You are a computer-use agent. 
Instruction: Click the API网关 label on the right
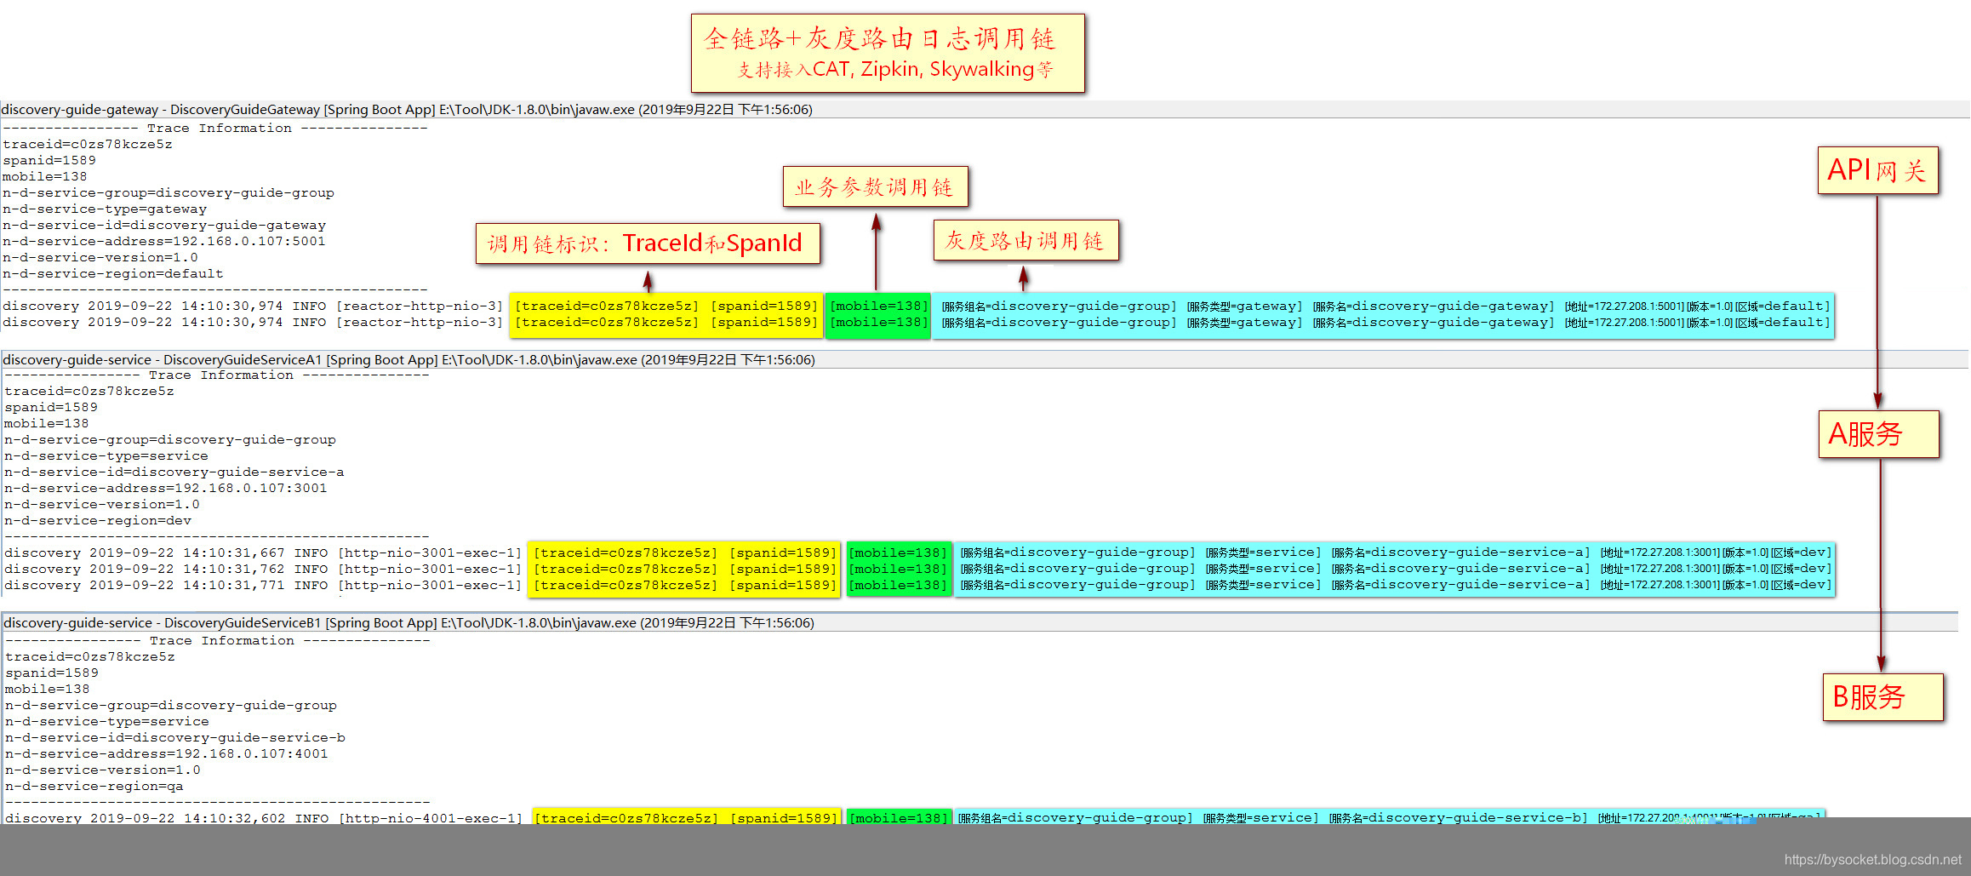pyautogui.click(x=1879, y=170)
